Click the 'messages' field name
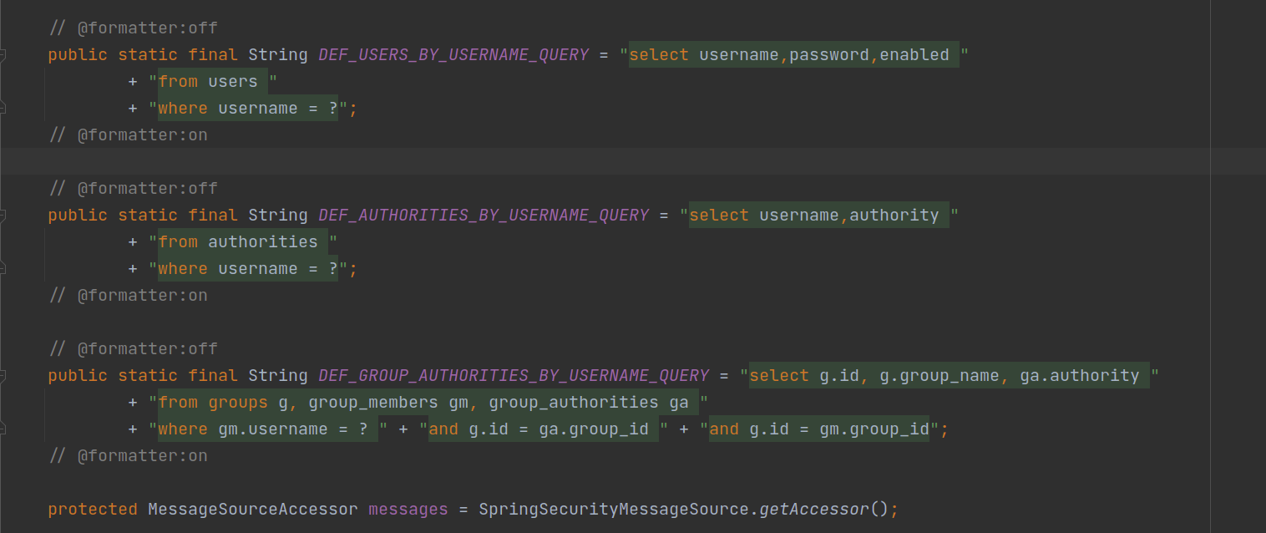This screenshot has height=533, width=1266. (408, 510)
